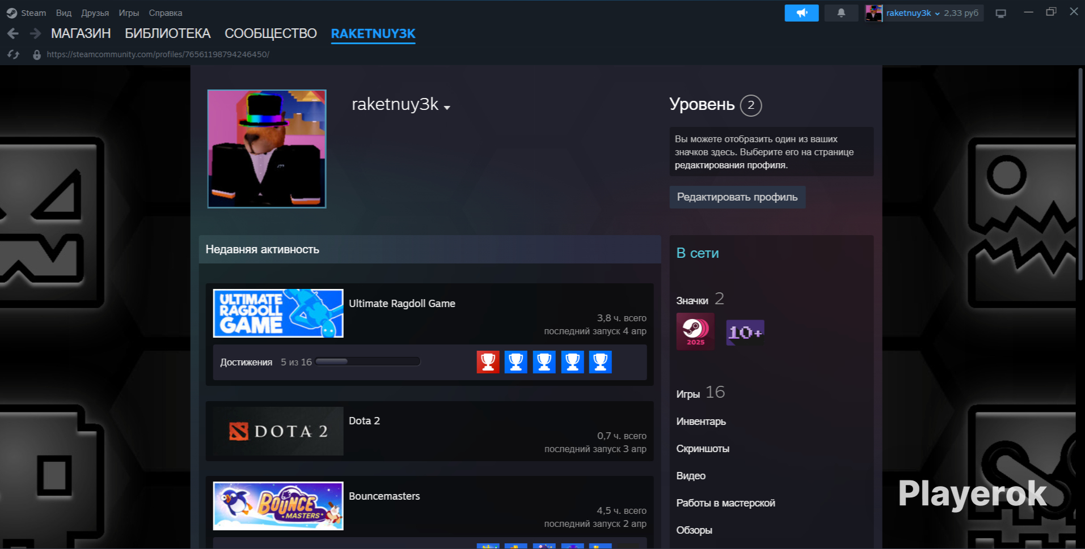
Task: Open the Bouncemasters banner image
Action: pyautogui.click(x=278, y=506)
